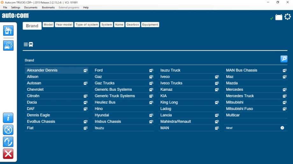
Task: Open the vehicle diagnostics sidebar icon
Action: pyautogui.click(x=8, y=45)
